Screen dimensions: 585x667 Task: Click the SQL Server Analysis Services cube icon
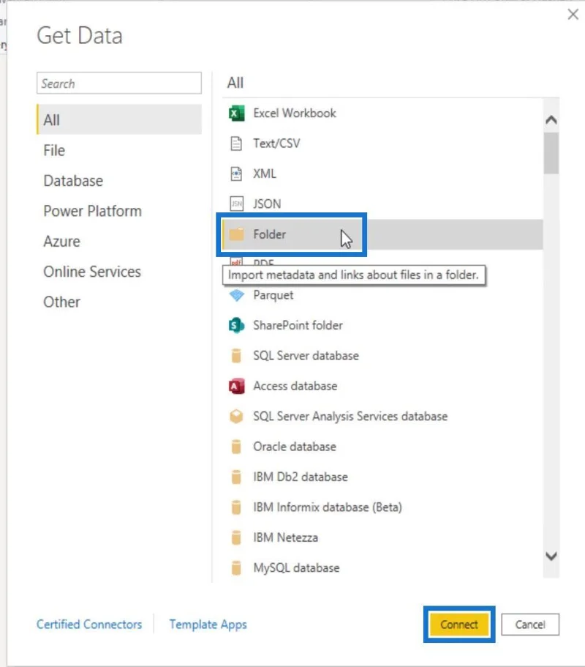click(x=237, y=416)
